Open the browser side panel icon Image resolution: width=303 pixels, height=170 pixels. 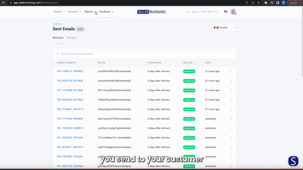point(277,3)
